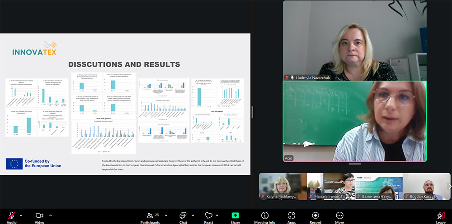Click the divider handle between slide and videos
The image size is (452, 224).
click(252, 112)
